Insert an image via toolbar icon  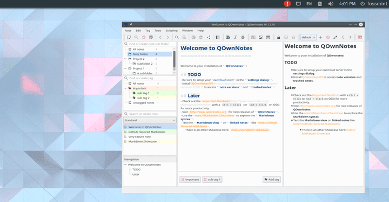[x=260, y=37]
